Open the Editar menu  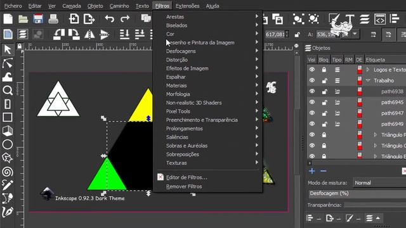[35, 6]
